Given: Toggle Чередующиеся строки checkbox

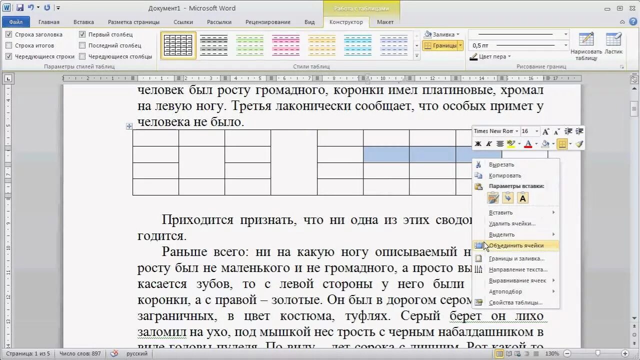Looking at the screenshot, I should (8, 56).
